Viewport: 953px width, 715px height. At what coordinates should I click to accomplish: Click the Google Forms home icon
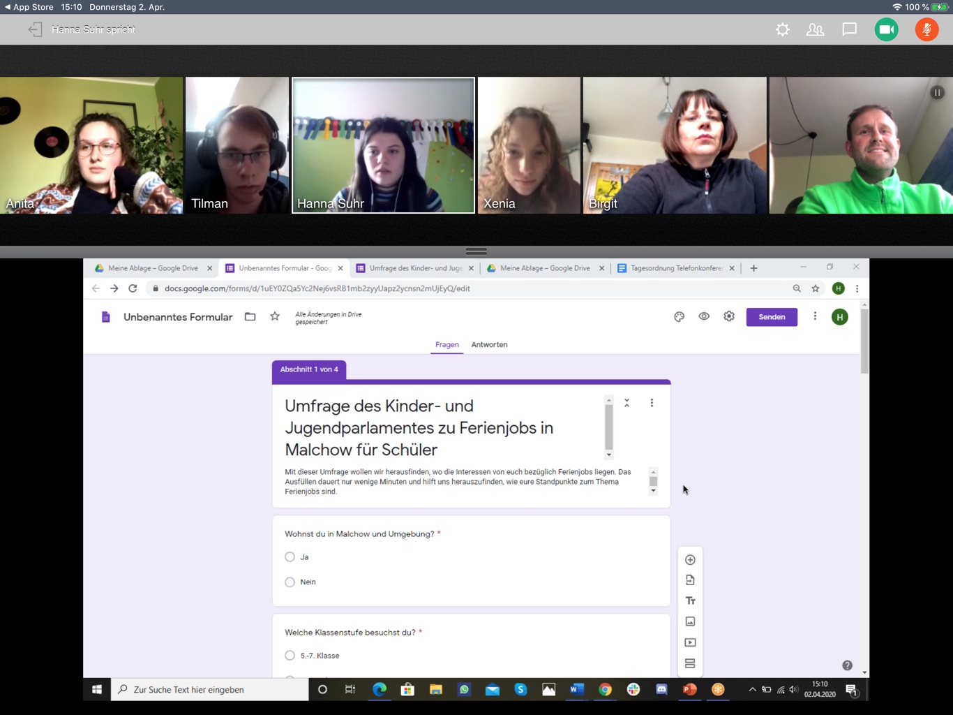pos(106,317)
